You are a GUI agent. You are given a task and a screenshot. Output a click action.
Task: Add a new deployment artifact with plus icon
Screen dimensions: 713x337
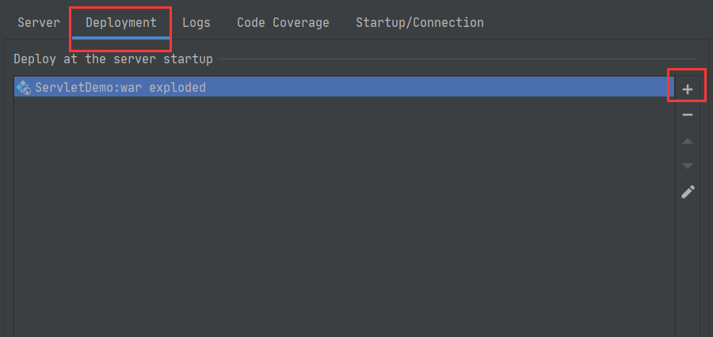pyautogui.click(x=688, y=89)
